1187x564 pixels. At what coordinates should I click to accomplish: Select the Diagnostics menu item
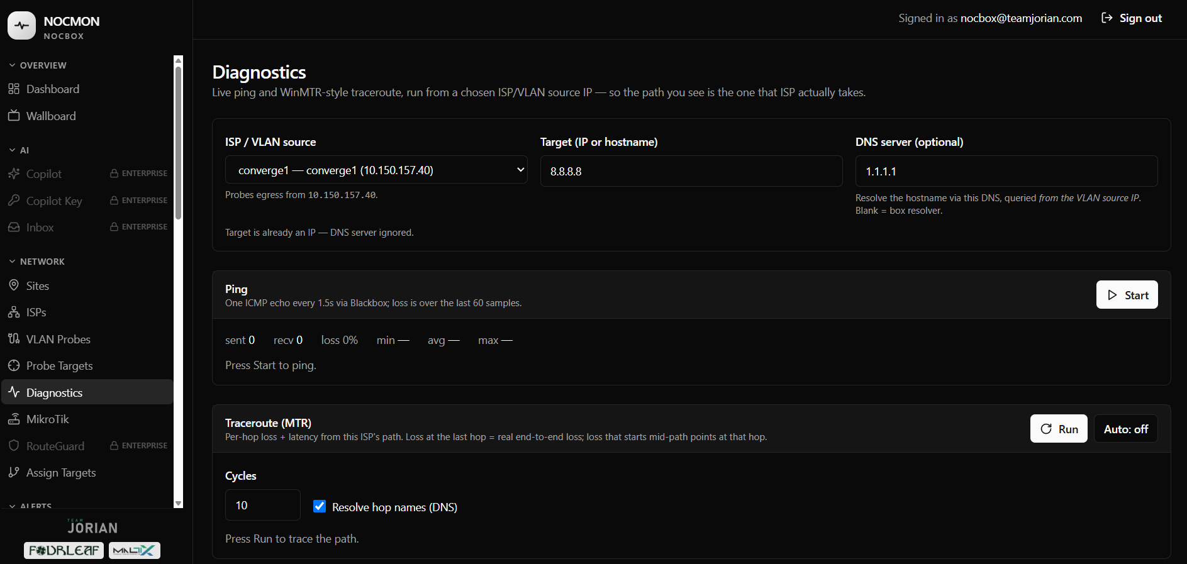tap(87, 392)
